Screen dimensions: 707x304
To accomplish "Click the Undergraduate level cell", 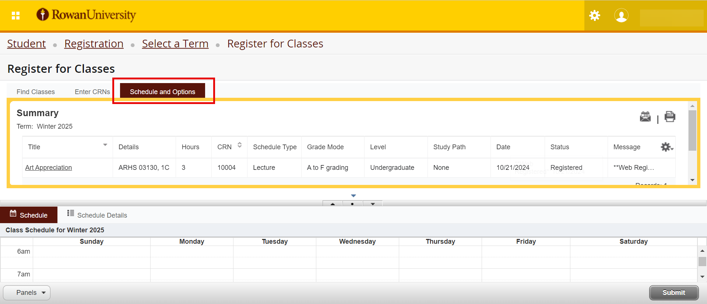I will [x=396, y=168].
